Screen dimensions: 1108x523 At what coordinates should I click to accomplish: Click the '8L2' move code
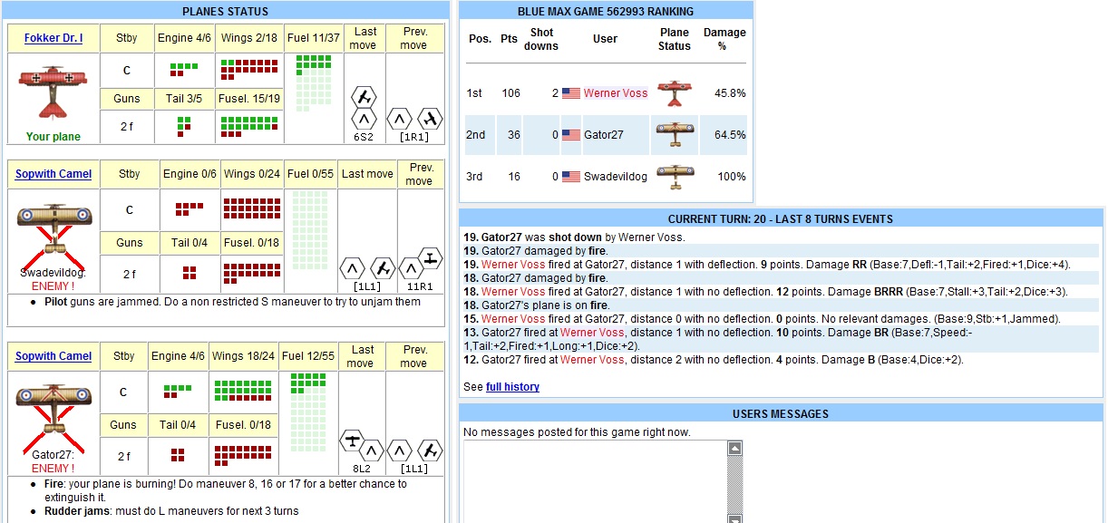pyautogui.click(x=361, y=469)
